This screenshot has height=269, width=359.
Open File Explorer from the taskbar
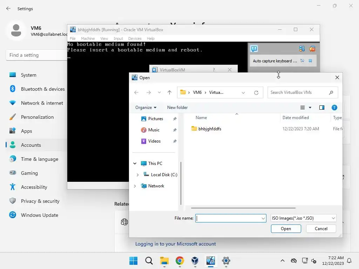point(164,261)
